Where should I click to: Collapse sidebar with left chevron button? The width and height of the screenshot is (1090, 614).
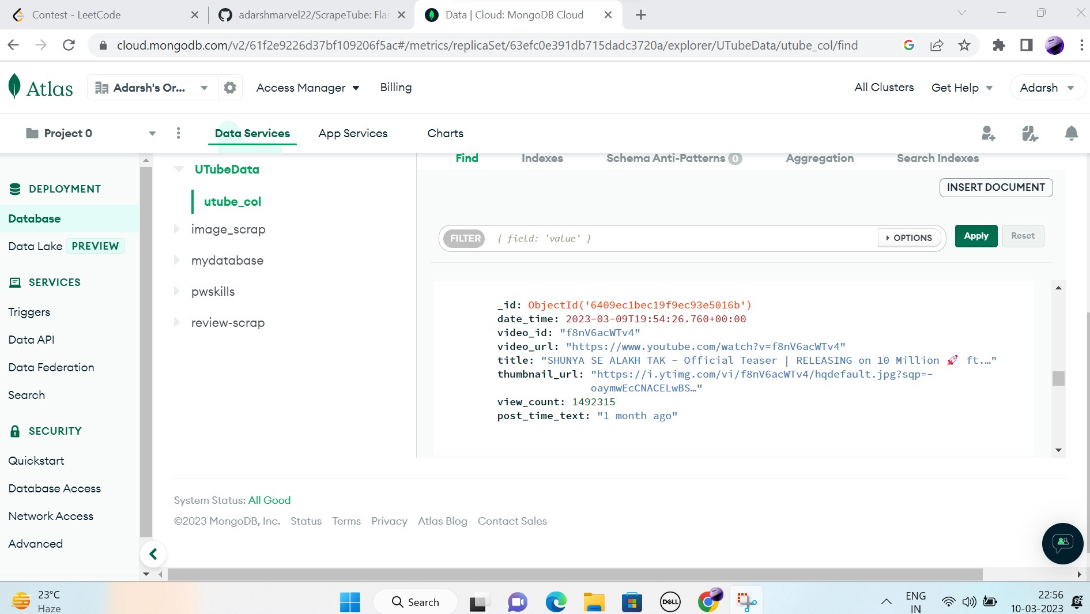[x=153, y=554]
